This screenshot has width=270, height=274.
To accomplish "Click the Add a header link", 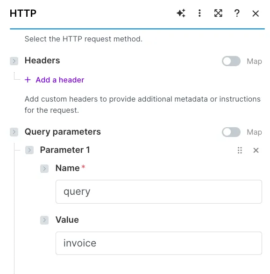I will [x=60, y=80].
